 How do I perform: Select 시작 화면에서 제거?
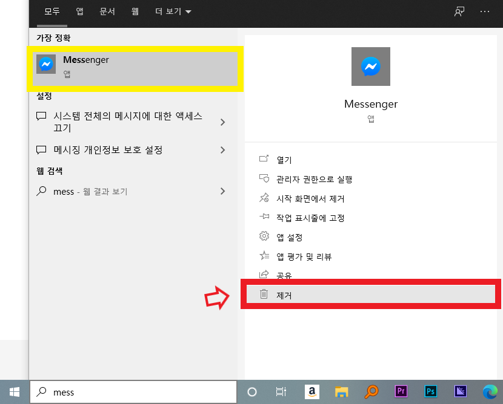[310, 199]
